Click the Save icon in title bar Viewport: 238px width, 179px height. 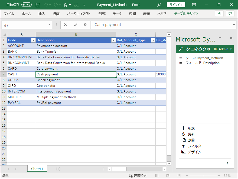38,5
